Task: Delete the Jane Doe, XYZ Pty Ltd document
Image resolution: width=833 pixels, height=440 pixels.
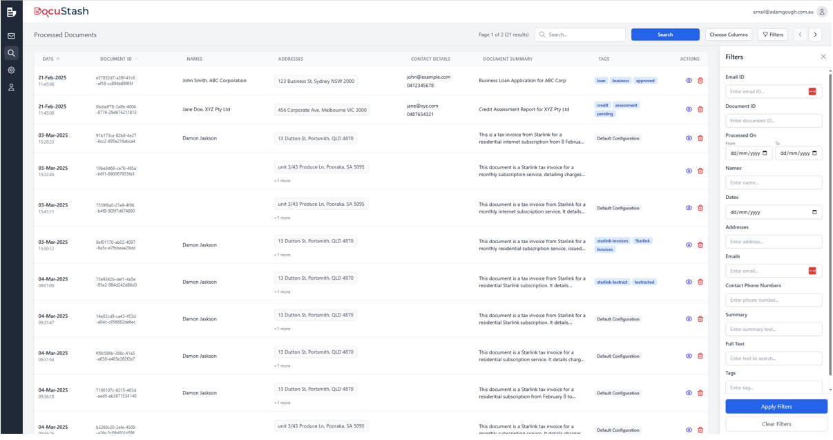Action: click(700, 109)
